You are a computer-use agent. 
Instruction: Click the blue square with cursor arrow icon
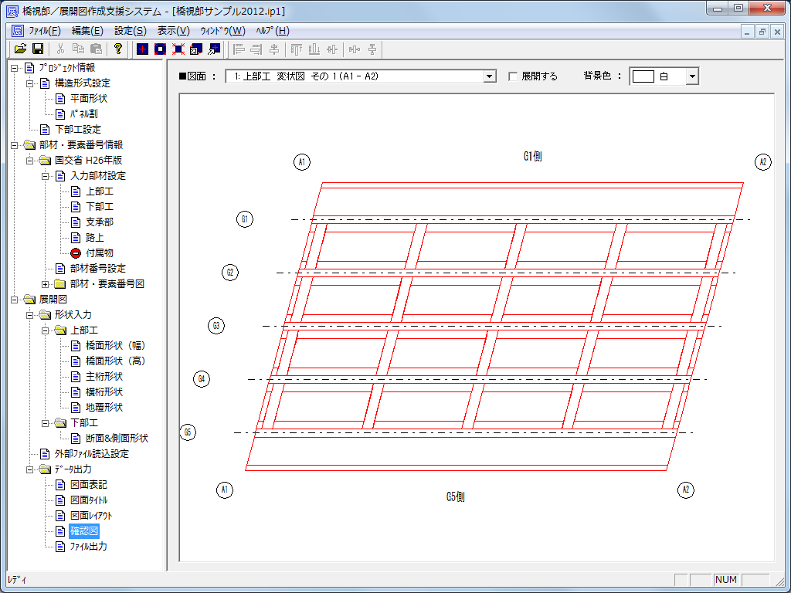[x=214, y=49]
